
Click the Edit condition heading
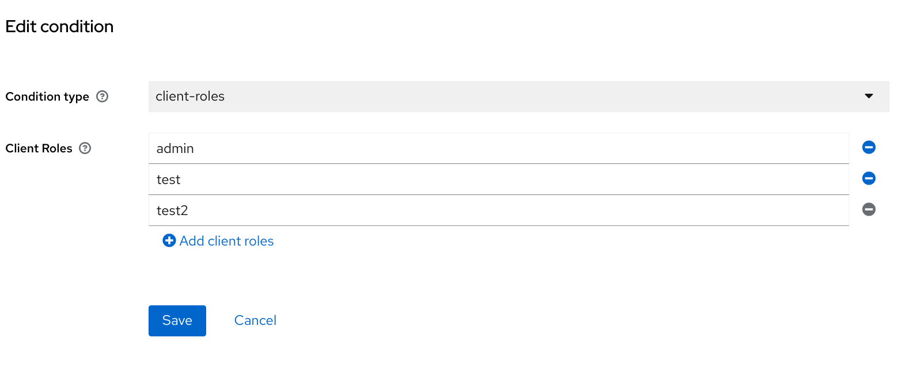click(59, 26)
